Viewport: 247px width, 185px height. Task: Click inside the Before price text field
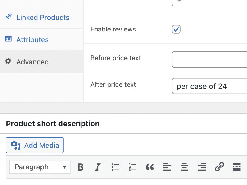click(x=209, y=60)
